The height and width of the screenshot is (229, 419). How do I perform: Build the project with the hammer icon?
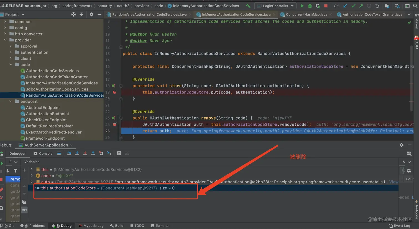click(x=248, y=6)
